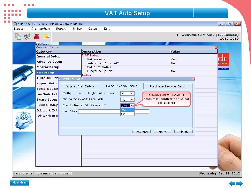Open the Master menu
251x188 pixels.
pos(19,29)
